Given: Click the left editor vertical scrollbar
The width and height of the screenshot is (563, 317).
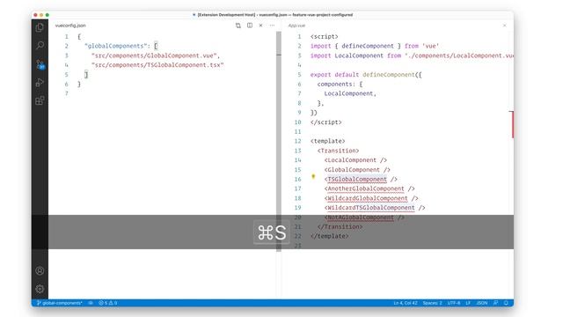Looking at the screenshot, I should coord(279,142).
